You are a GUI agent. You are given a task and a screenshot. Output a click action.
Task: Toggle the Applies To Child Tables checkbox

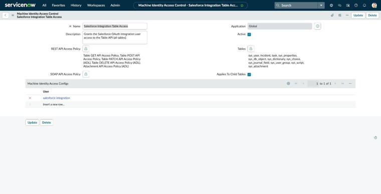coord(249,74)
